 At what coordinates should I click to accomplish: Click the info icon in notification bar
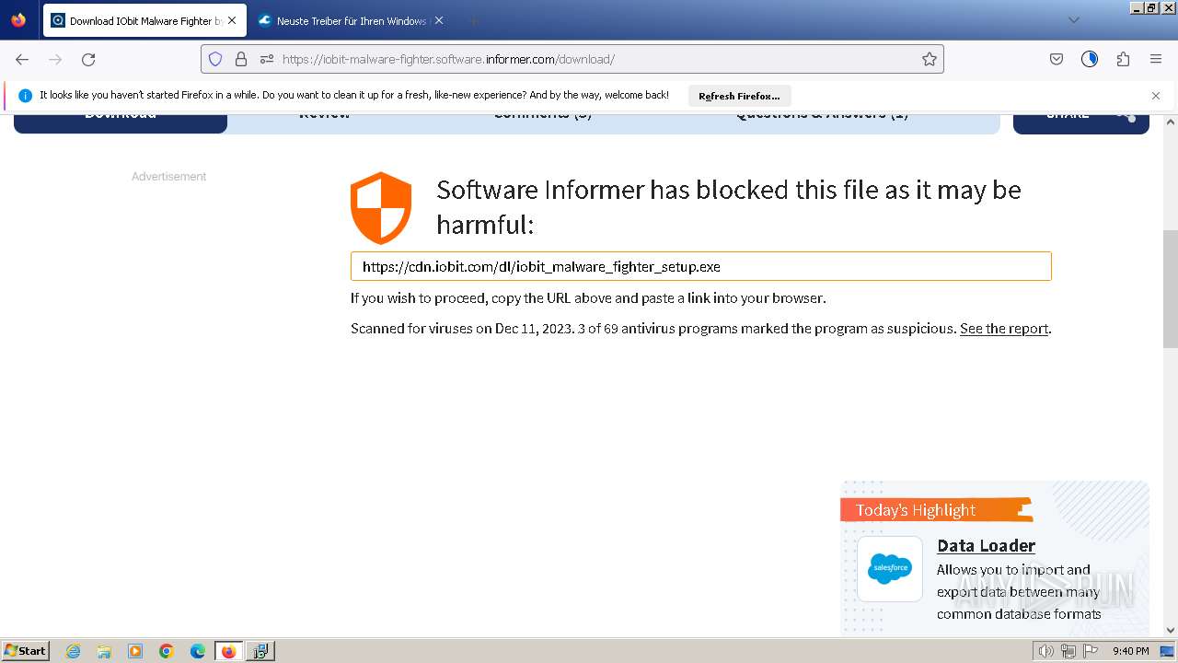tap(25, 96)
